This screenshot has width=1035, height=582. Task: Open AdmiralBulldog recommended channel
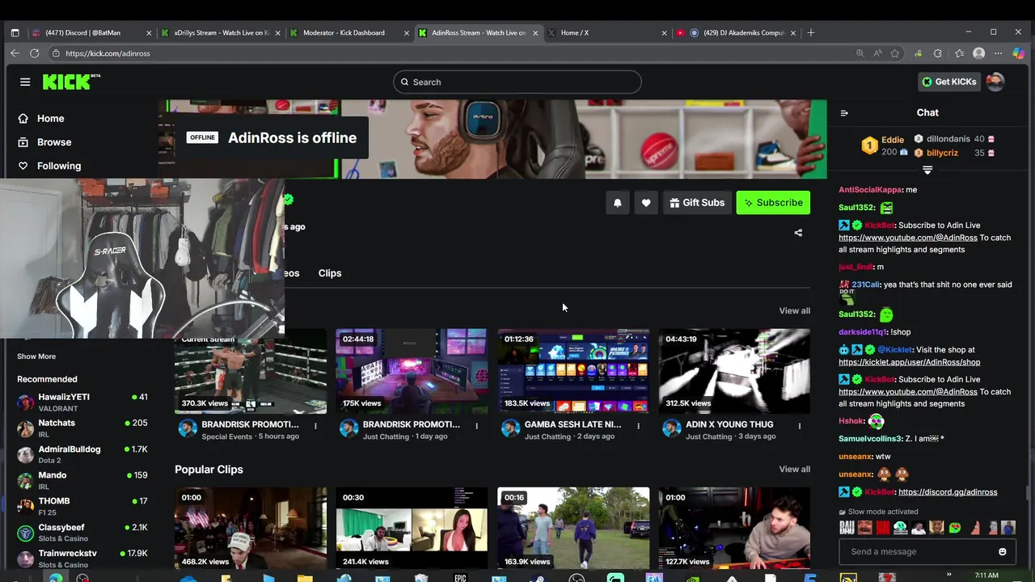click(x=82, y=454)
